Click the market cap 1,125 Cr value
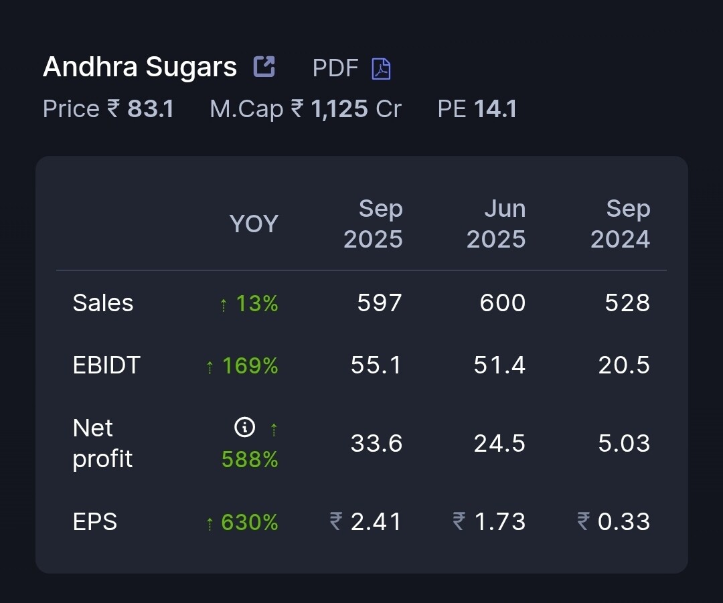Screen dimensions: 723x603 pyautogui.click(x=355, y=109)
